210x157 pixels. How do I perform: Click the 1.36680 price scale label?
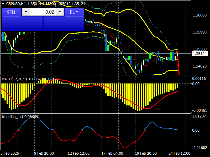199,15
